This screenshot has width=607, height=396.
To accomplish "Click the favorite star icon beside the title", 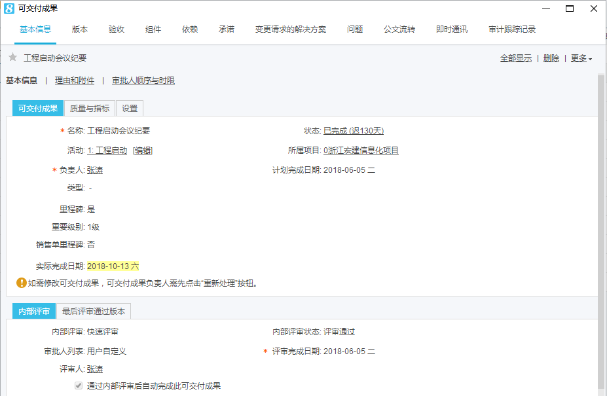I will pyautogui.click(x=12, y=58).
